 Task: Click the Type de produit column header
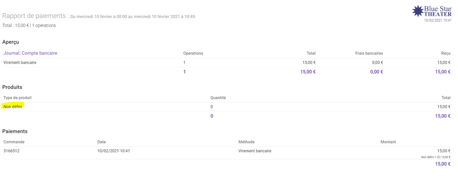(x=17, y=98)
